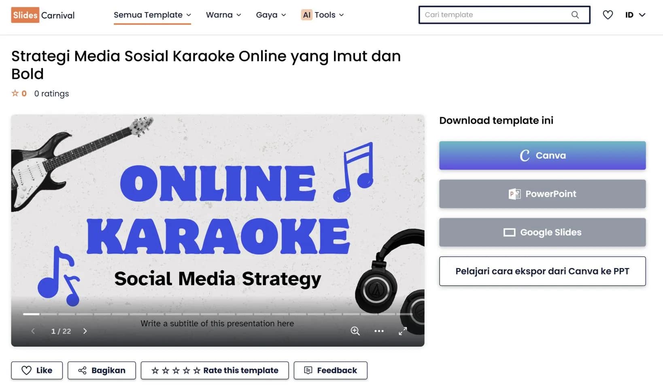Expand preview to fullscreen
The width and height of the screenshot is (663, 389).
pyautogui.click(x=402, y=331)
